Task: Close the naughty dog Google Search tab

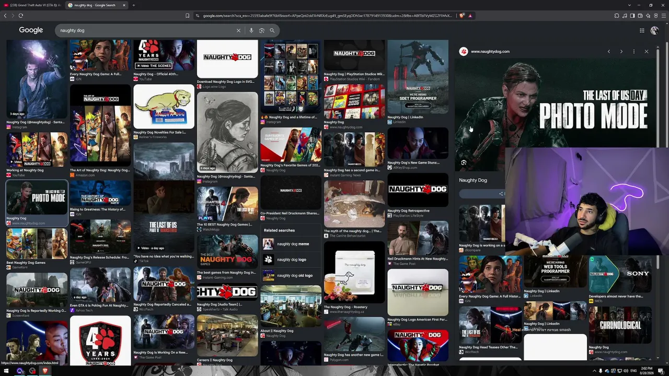Action: click(x=124, y=5)
